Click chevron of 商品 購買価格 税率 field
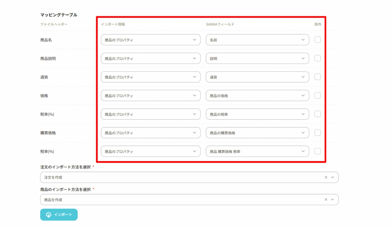The width and height of the screenshot is (392, 229). point(303,151)
